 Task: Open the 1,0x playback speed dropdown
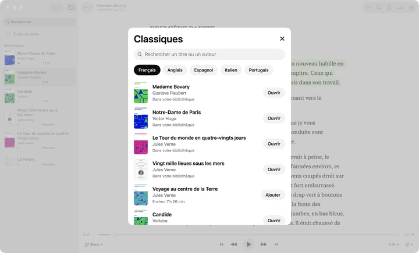[x=394, y=244]
